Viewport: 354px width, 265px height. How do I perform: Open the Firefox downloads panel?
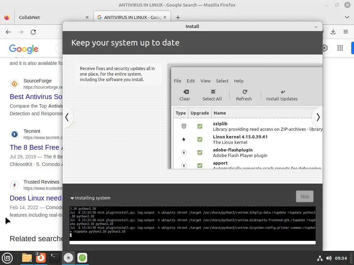[333, 32]
